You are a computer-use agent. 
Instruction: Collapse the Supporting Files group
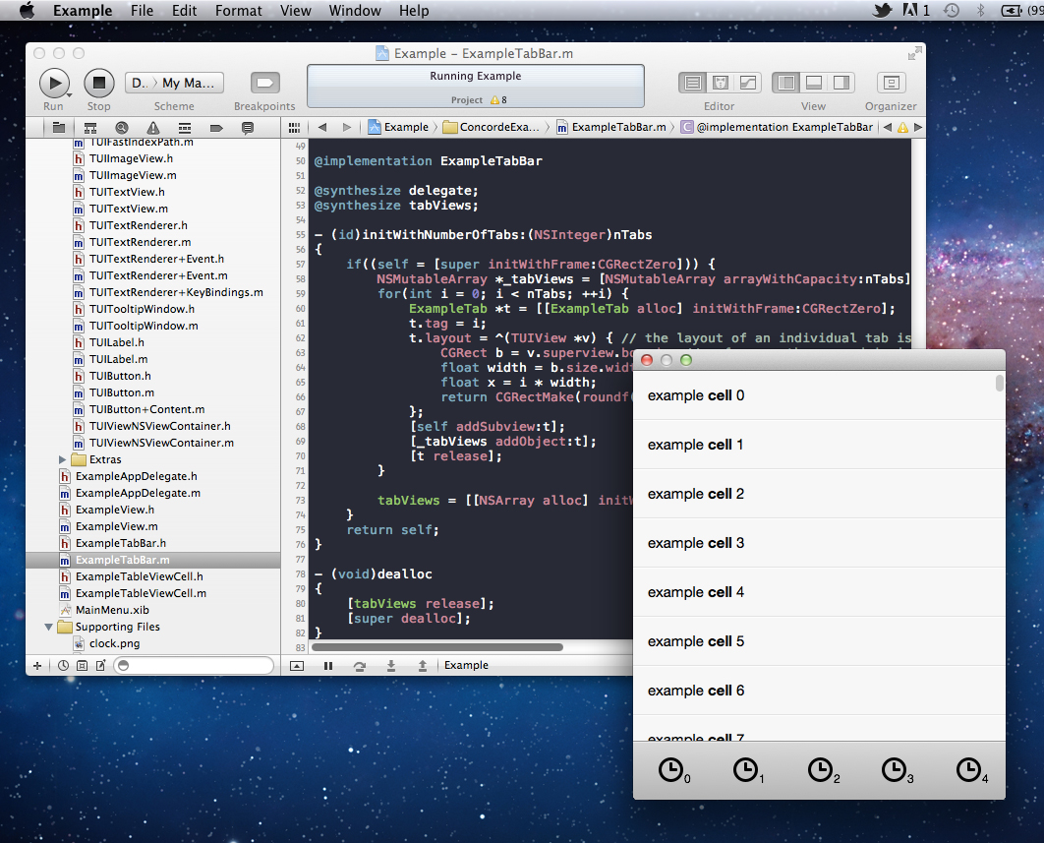point(48,627)
